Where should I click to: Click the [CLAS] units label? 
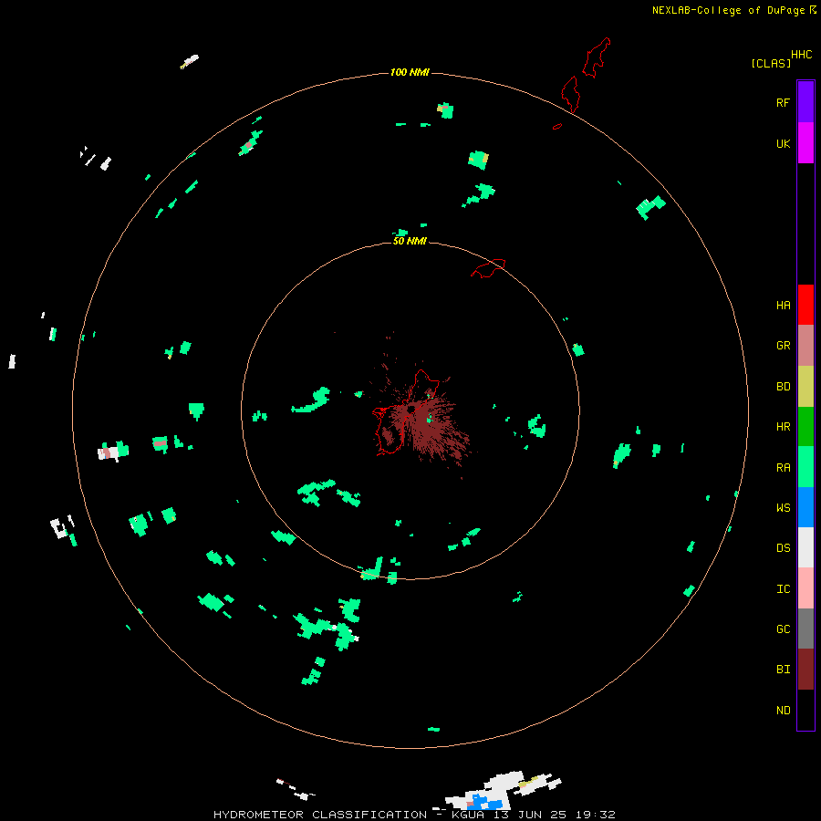coord(771,63)
